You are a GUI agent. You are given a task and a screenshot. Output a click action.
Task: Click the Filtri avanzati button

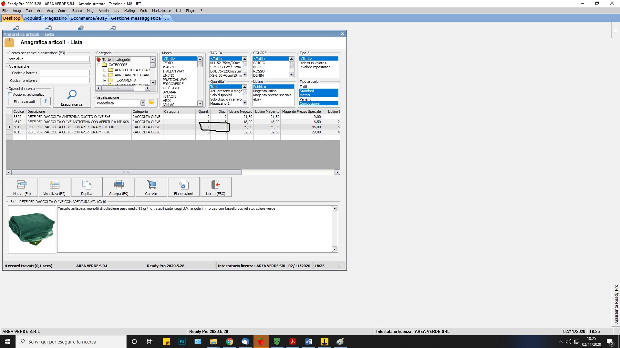click(24, 101)
